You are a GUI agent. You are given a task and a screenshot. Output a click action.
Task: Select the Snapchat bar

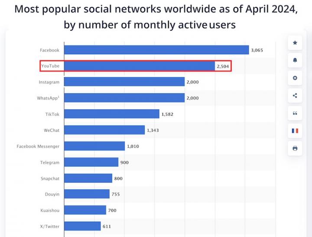click(88, 178)
